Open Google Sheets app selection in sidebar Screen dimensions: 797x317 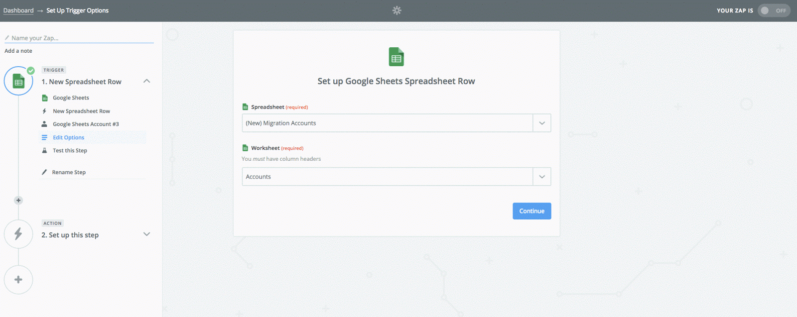pos(71,98)
